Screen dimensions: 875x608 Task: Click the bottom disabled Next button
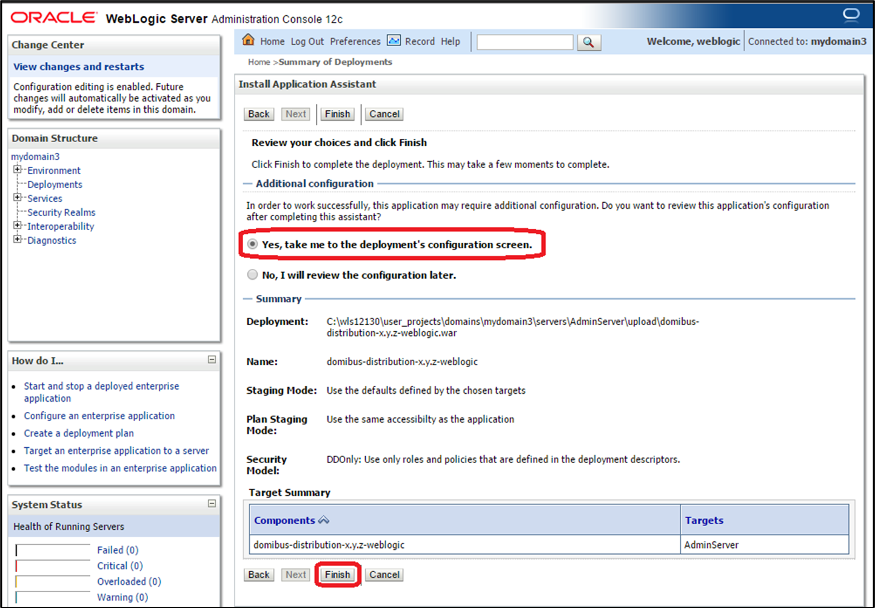pos(296,575)
